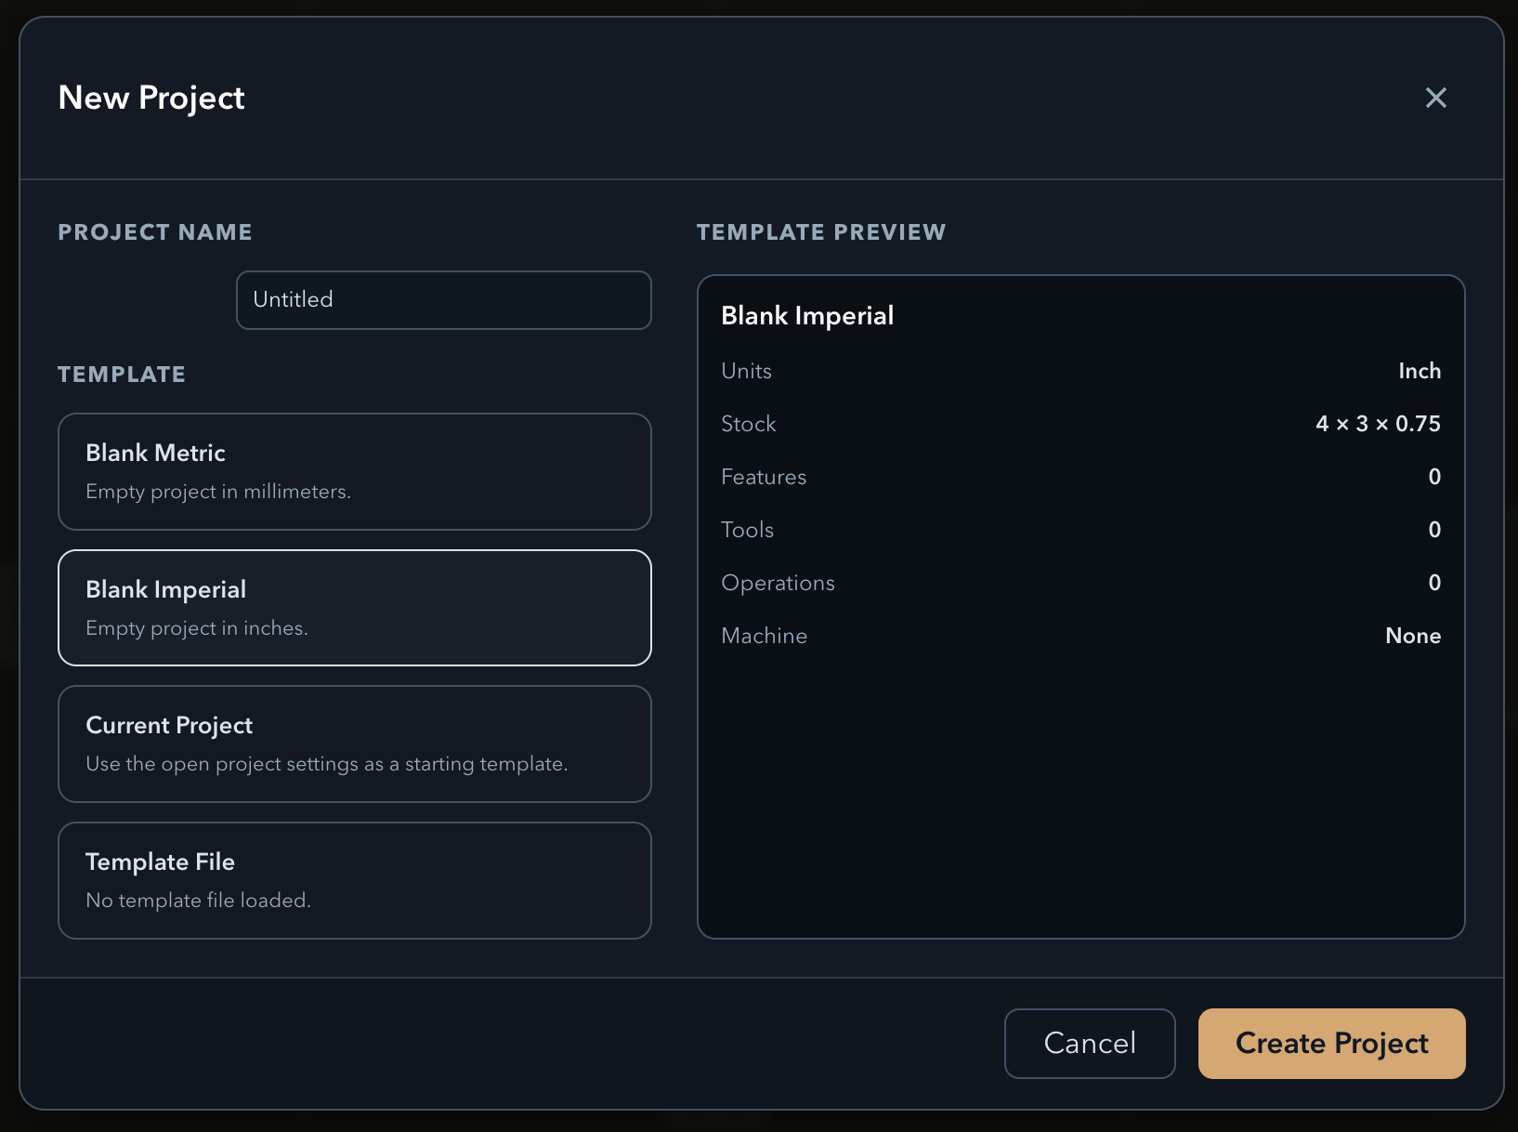The width and height of the screenshot is (1518, 1132).
Task: Click the New Project dialog title
Action: tap(151, 98)
